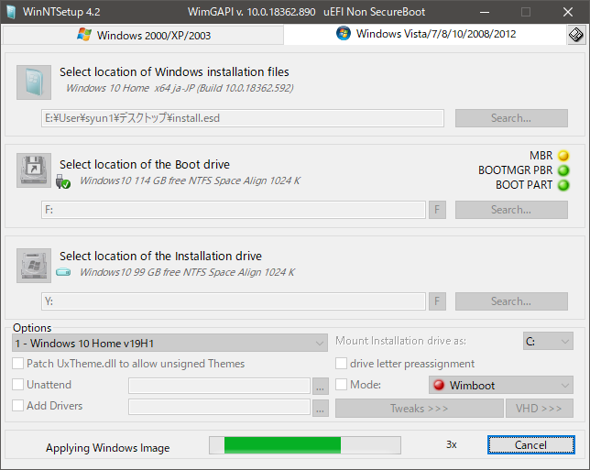Switch to Windows Vista/7/8/10/2008/2012 tab
Image resolution: width=590 pixels, height=470 pixels.
425,34
